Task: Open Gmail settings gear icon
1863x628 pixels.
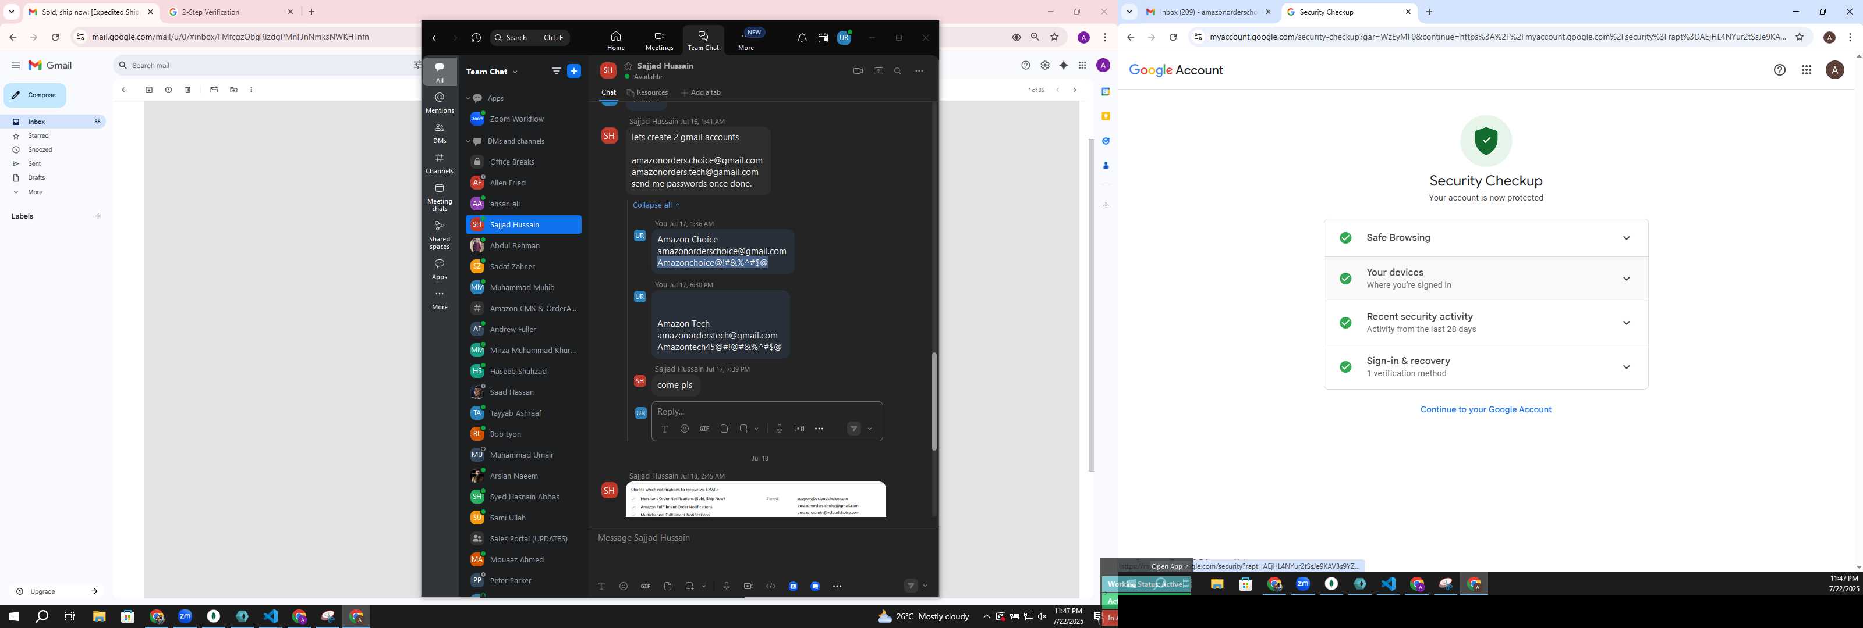Action: click(x=1045, y=66)
